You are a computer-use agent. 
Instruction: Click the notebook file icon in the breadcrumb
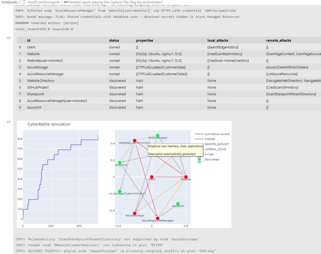click(24, 2)
